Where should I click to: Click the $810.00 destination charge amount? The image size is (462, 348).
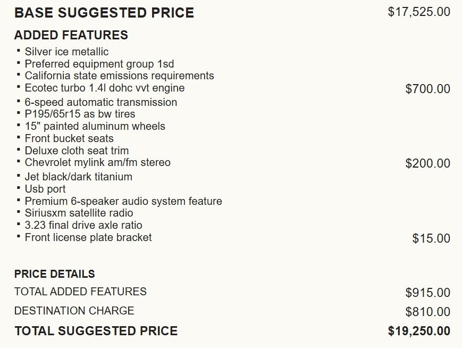tap(427, 312)
